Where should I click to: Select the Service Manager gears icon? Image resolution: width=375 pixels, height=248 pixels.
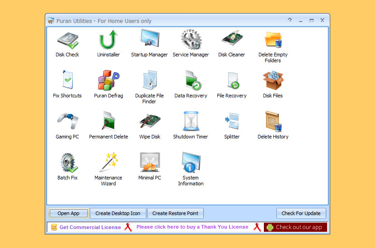[x=191, y=39]
